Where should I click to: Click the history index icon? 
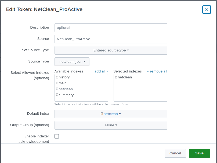pos(57,77)
